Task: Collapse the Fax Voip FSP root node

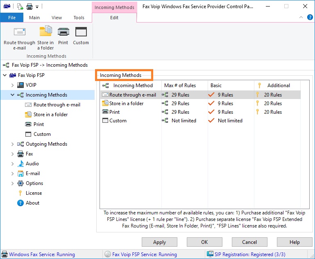Action: click(x=5, y=75)
